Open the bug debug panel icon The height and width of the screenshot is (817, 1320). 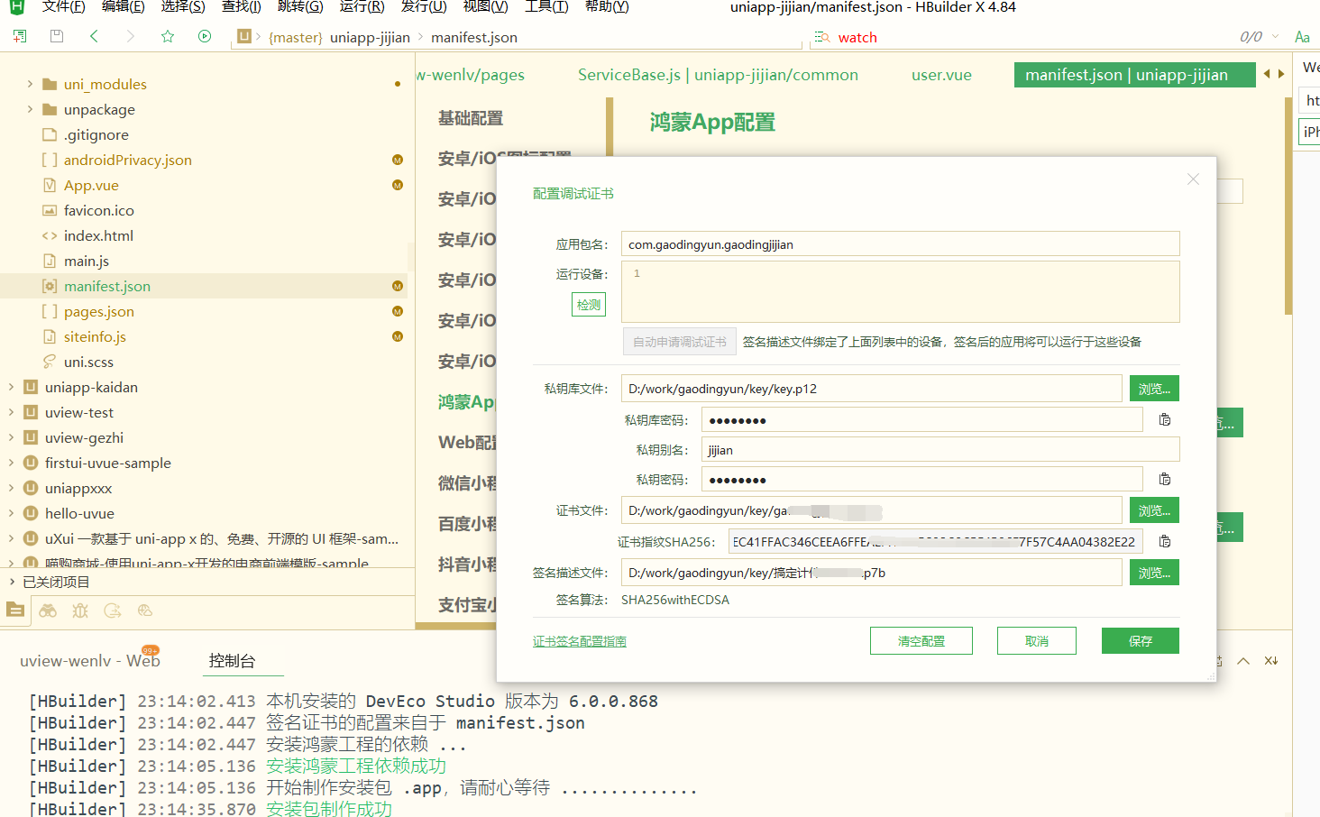click(x=80, y=610)
